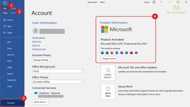The width and height of the screenshot is (190, 107).
Task: Click the Home house icon in sidebar
Action: coord(4,20)
